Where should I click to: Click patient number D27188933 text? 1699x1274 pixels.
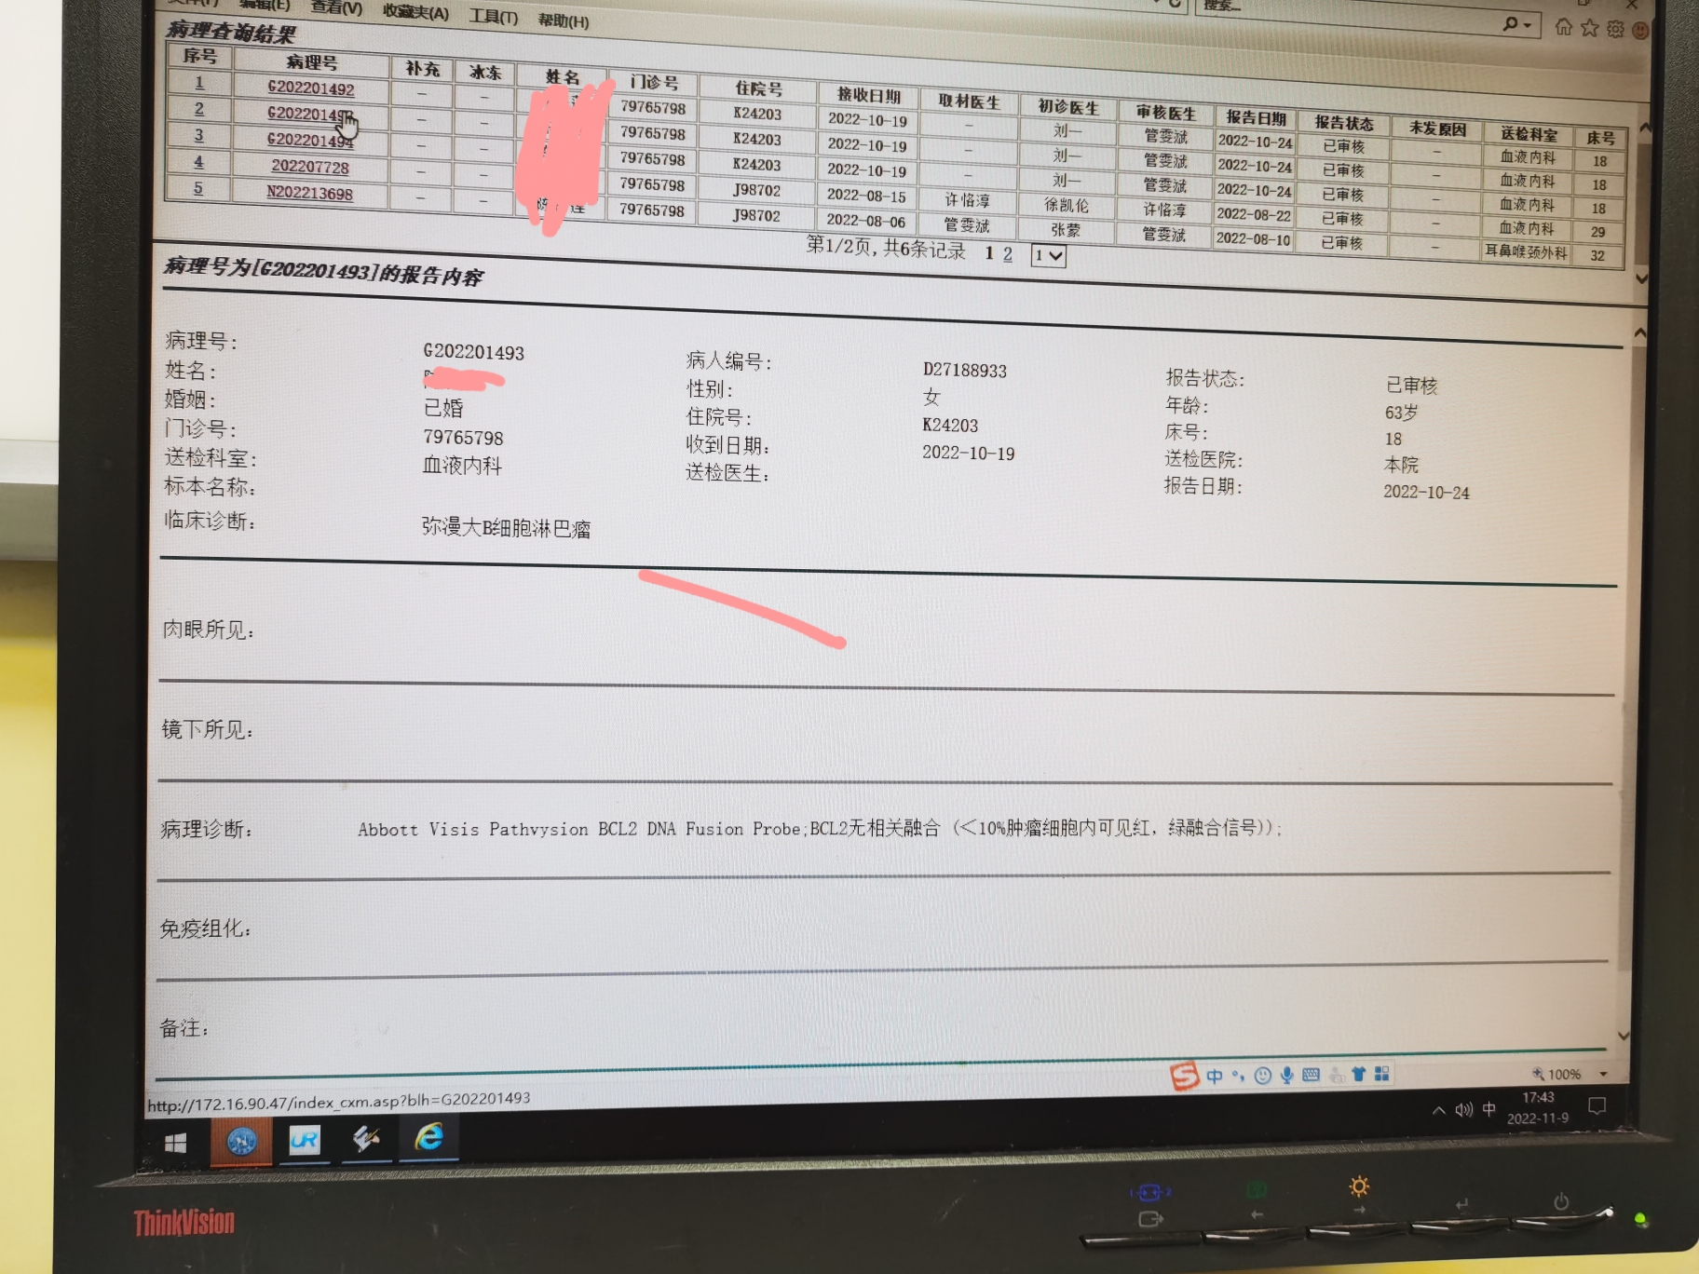(x=965, y=370)
